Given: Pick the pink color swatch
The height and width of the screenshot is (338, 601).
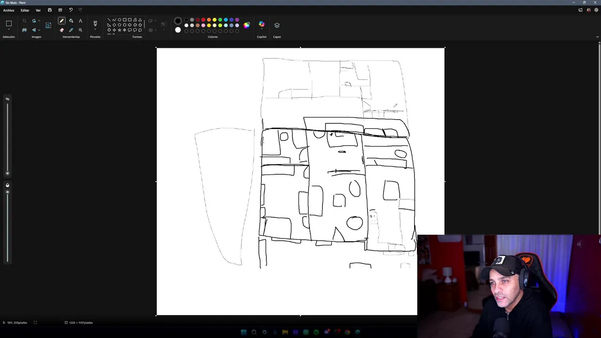Looking at the screenshot, I should (x=203, y=25).
